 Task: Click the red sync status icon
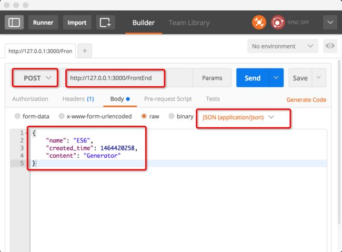pos(278,22)
